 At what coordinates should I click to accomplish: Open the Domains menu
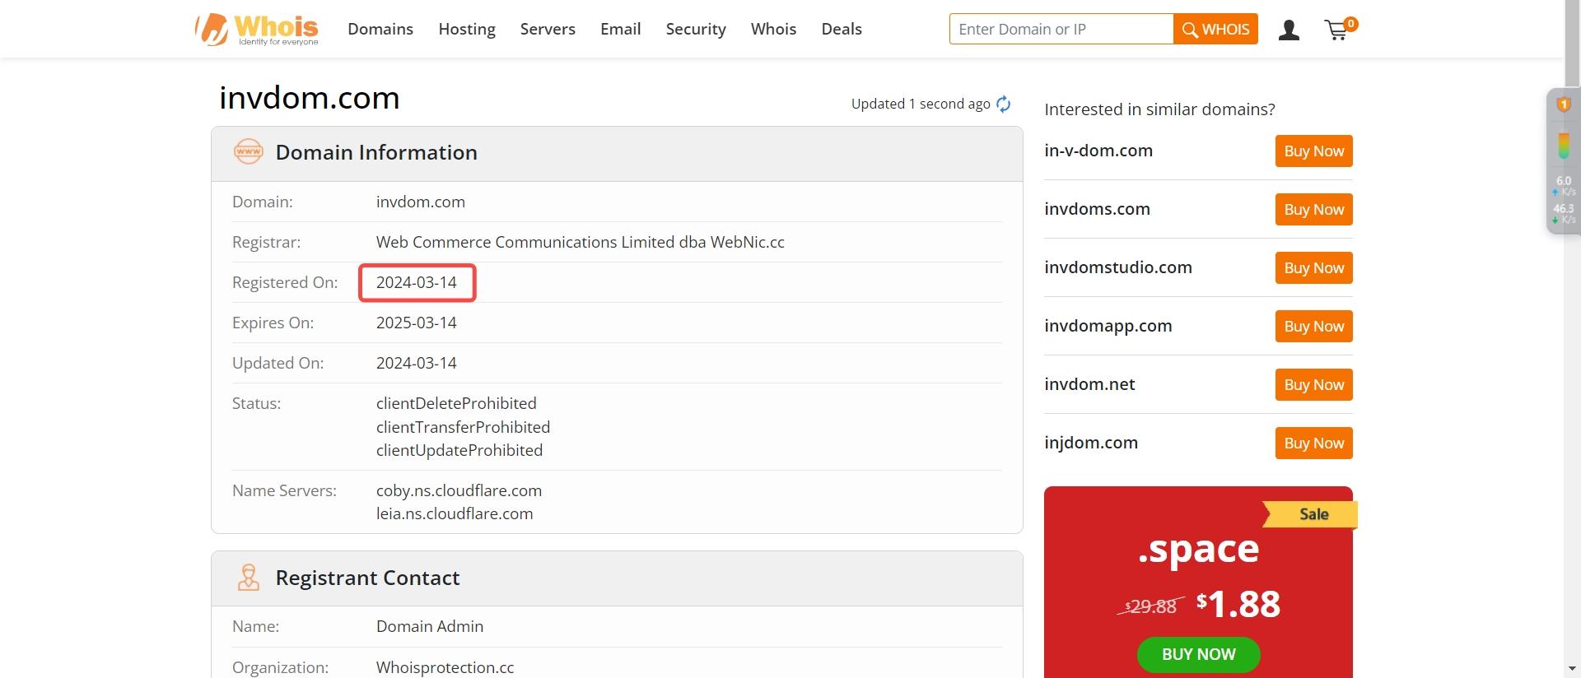pos(380,30)
